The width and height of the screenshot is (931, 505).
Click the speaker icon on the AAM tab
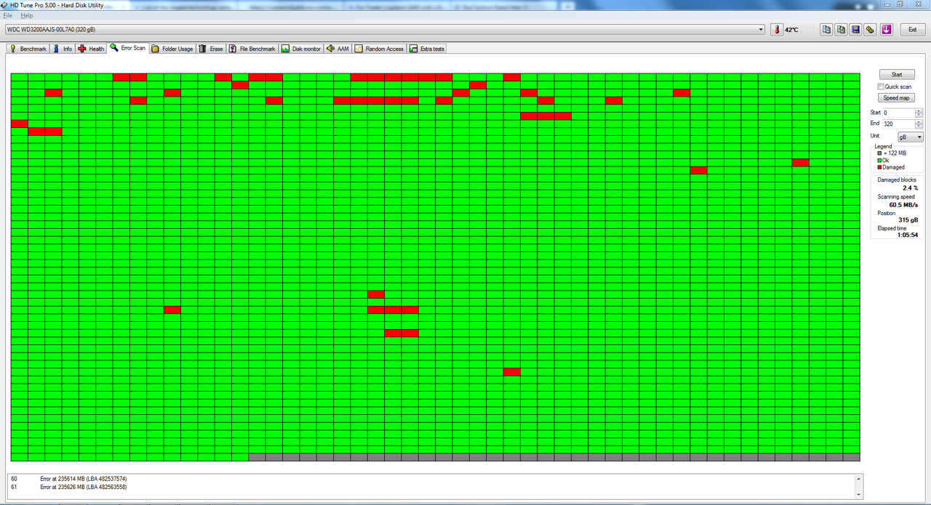330,49
